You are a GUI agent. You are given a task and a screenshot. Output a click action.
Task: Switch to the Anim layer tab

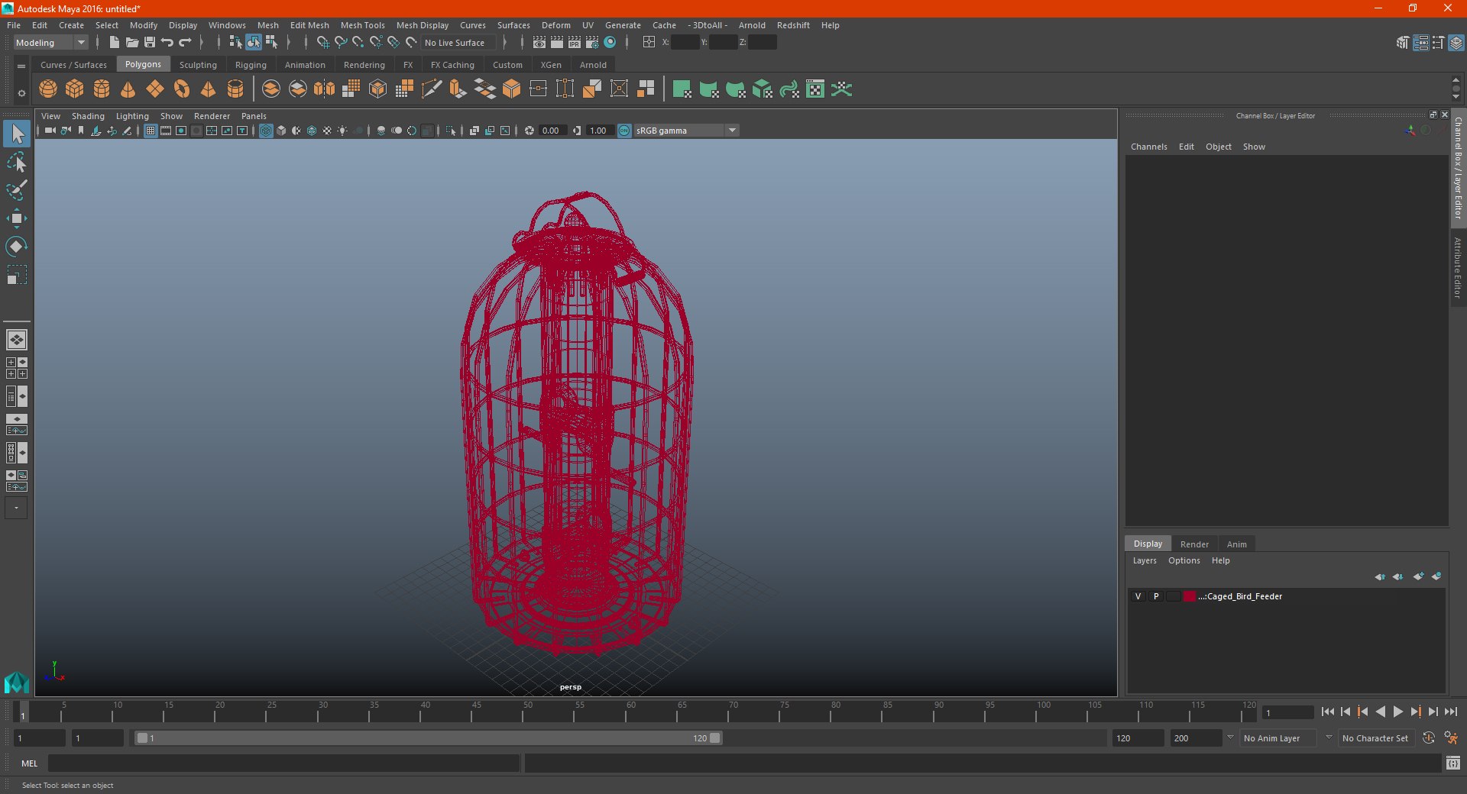(x=1236, y=544)
